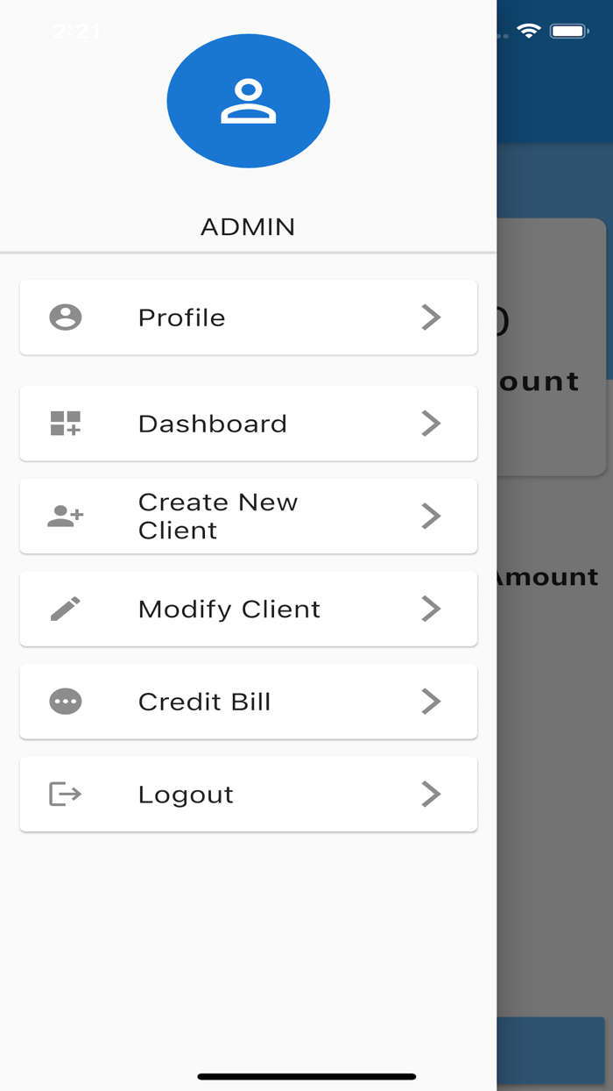Image resolution: width=613 pixels, height=1091 pixels.
Task: Tap the blue admin avatar icon
Action: [x=248, y=101]
